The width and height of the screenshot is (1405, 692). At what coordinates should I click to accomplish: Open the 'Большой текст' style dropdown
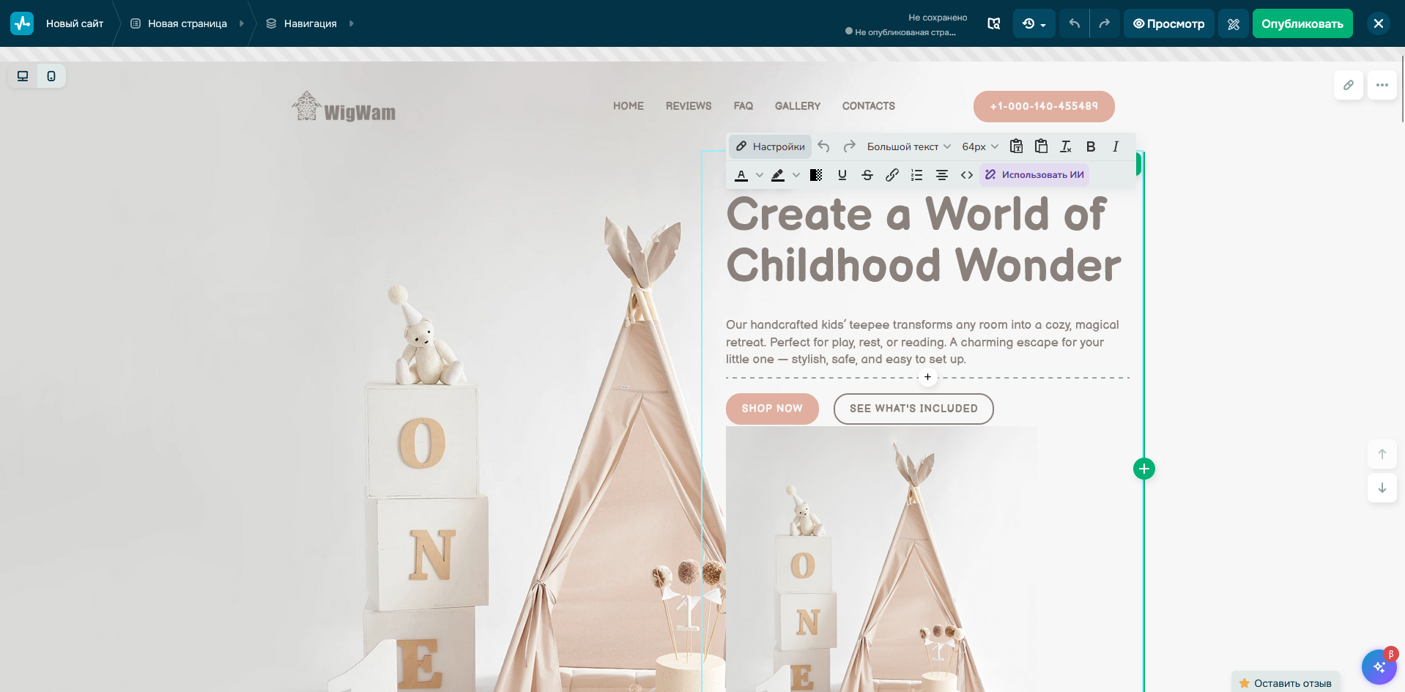(907, 146)
